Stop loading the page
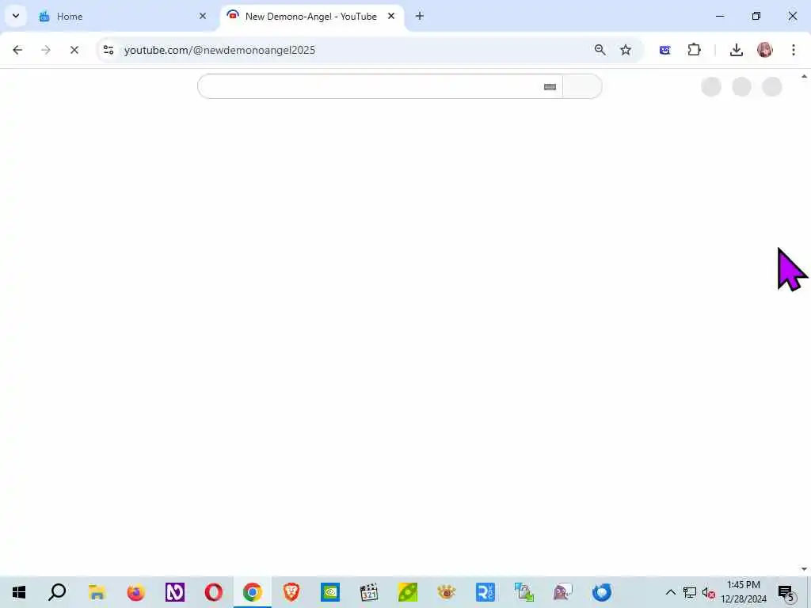 tap(74, 50)
